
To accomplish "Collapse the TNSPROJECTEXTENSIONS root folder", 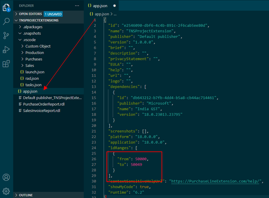I will (x=16, y=21).
